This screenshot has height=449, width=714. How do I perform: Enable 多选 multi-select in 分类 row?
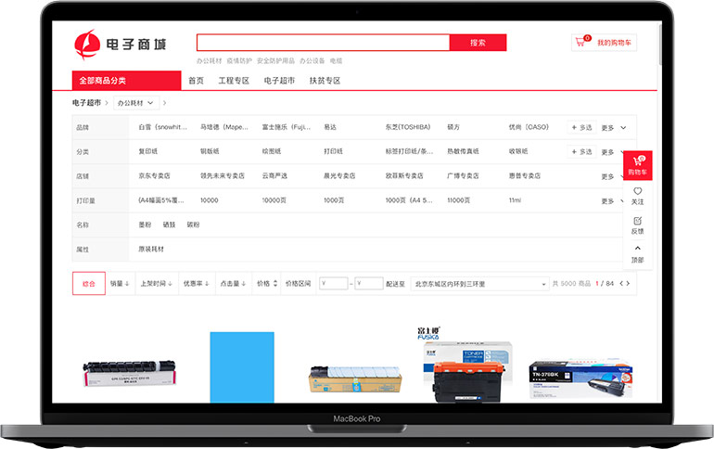click(581, 151)
